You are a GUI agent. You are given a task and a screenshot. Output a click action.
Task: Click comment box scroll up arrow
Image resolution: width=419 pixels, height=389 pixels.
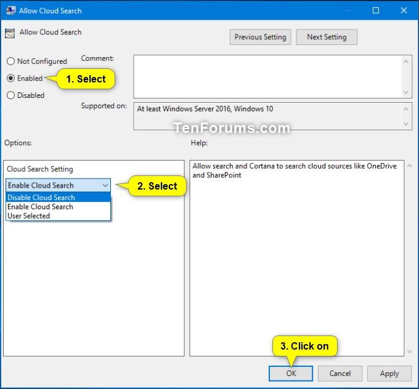[x=406, y=62]
